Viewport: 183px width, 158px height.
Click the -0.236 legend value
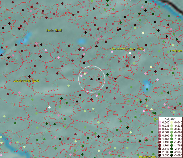[x=178, y=126]
